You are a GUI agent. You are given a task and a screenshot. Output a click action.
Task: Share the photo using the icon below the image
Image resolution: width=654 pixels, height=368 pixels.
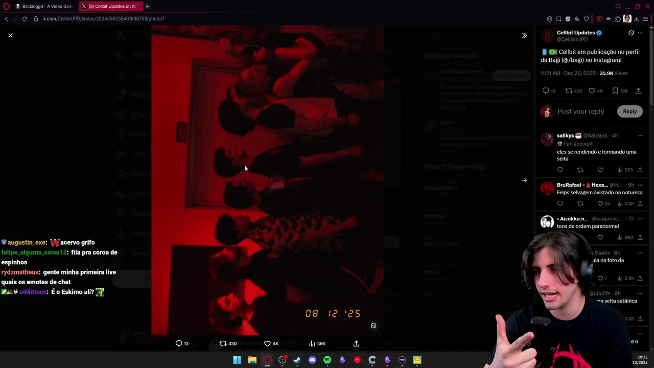tap(356, 343)
